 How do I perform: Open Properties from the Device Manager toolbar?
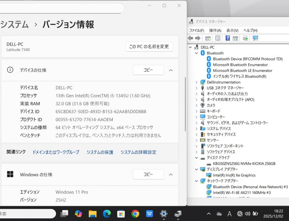pos(218,38)
